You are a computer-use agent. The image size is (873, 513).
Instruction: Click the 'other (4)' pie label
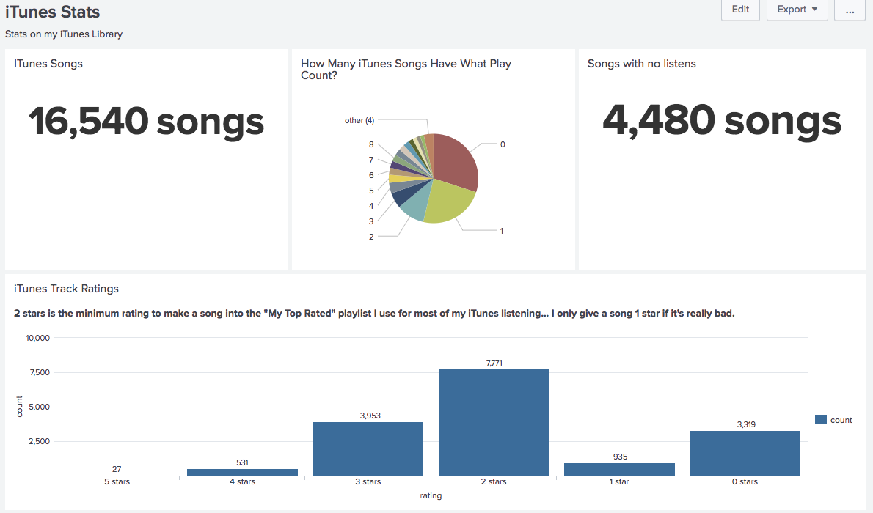click(x=359, y=120)
